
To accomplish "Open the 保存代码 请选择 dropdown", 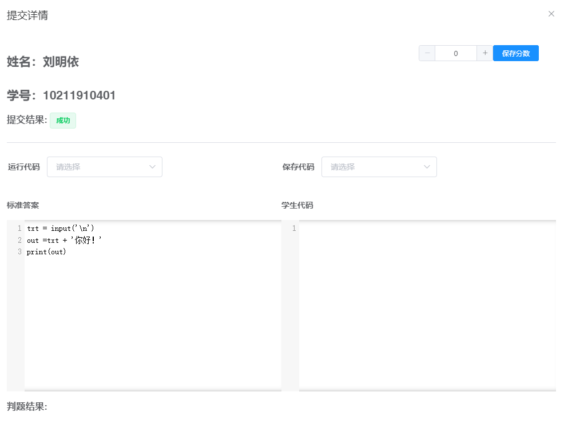I will (x=379, y=167).
